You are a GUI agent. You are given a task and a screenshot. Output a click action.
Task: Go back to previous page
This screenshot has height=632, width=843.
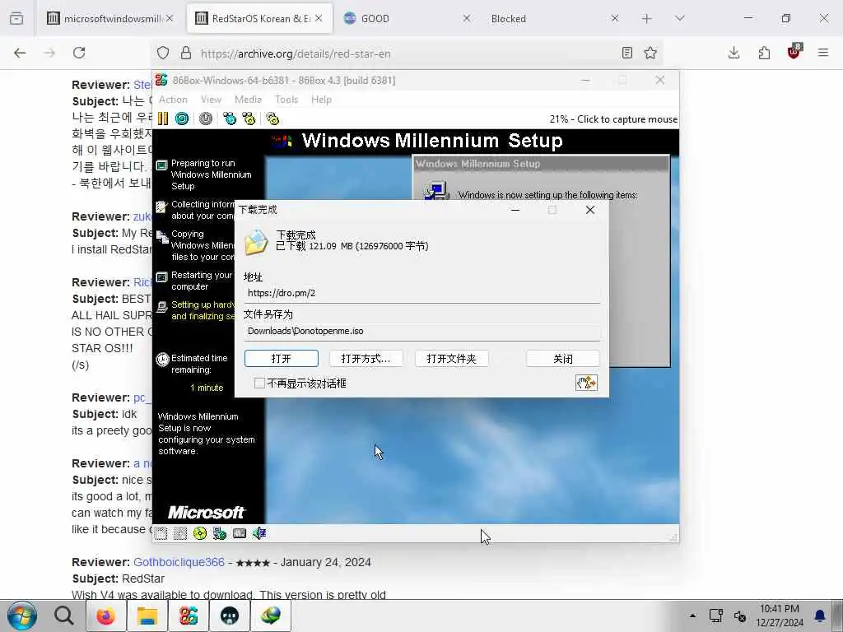click(20, 53)
